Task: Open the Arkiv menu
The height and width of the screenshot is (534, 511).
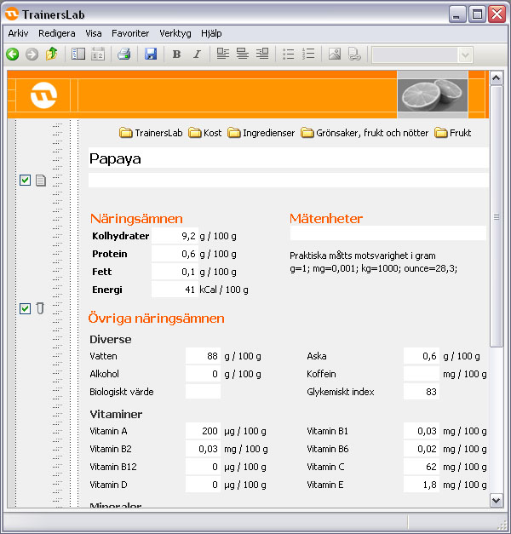Action: tap(18, 33)
